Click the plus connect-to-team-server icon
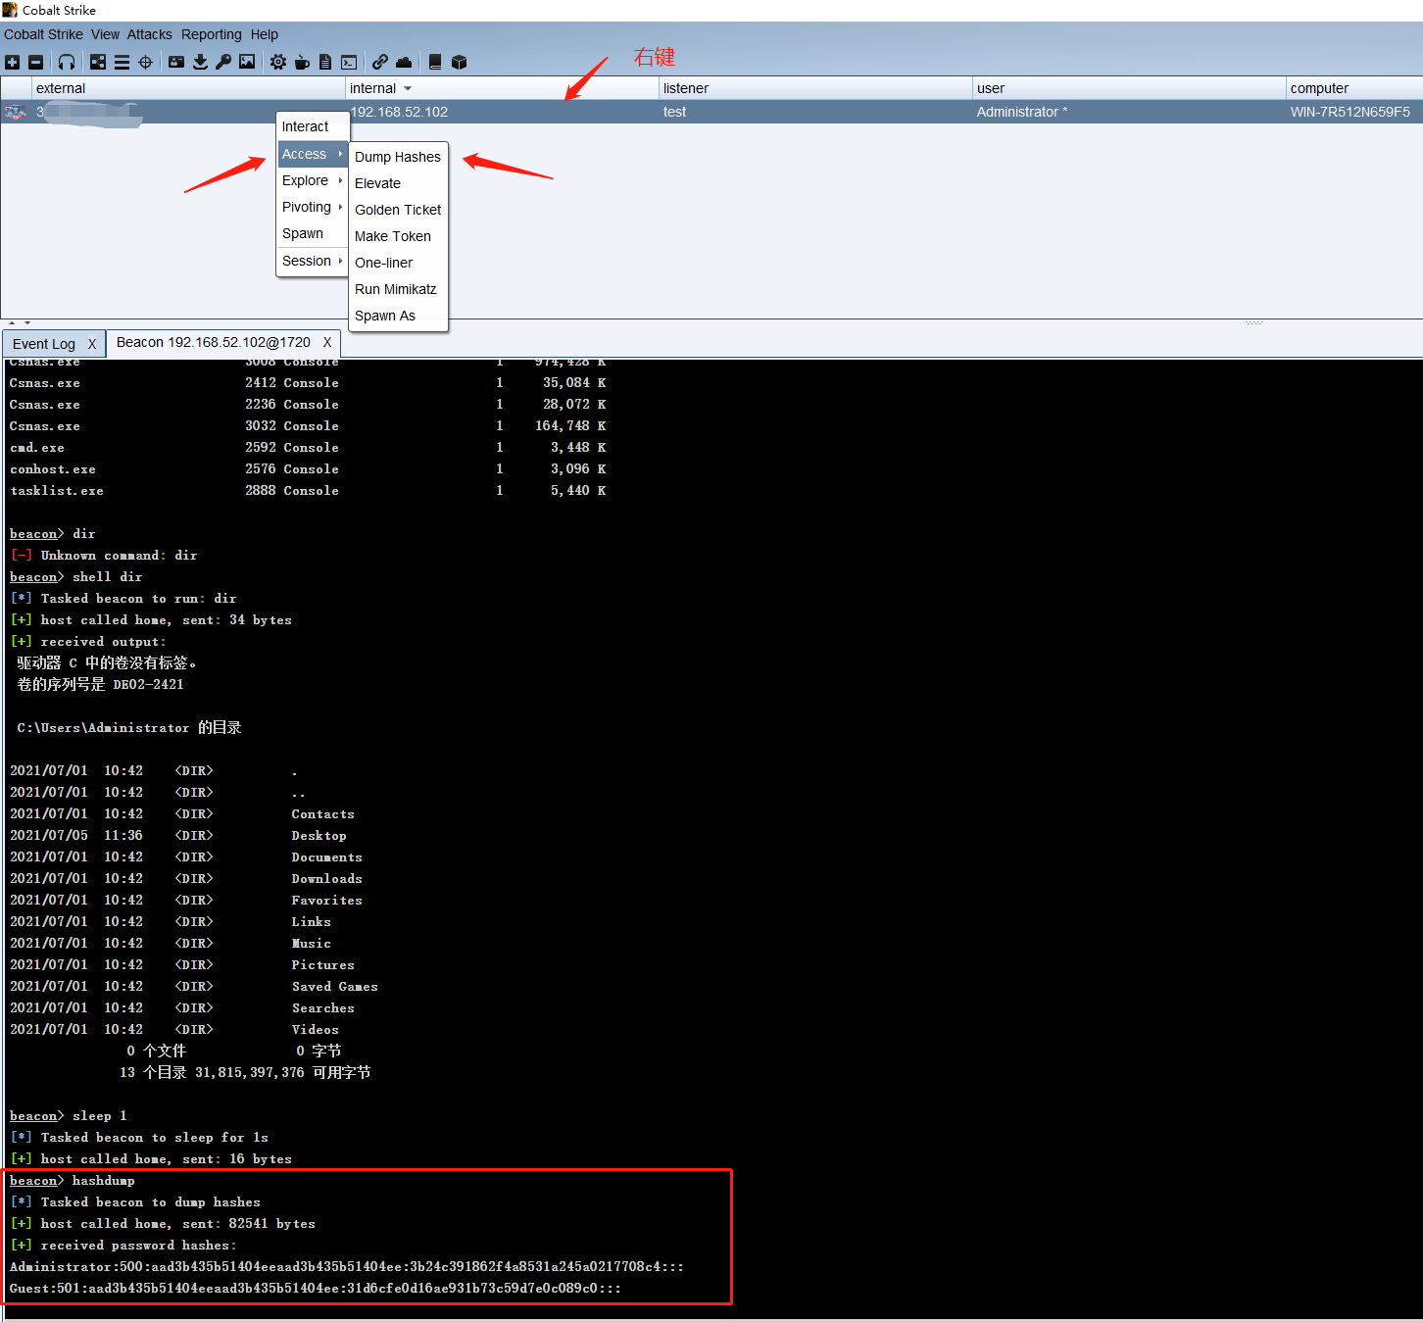The height and width of the screenshot is (1322, 1423). [12, 63]
